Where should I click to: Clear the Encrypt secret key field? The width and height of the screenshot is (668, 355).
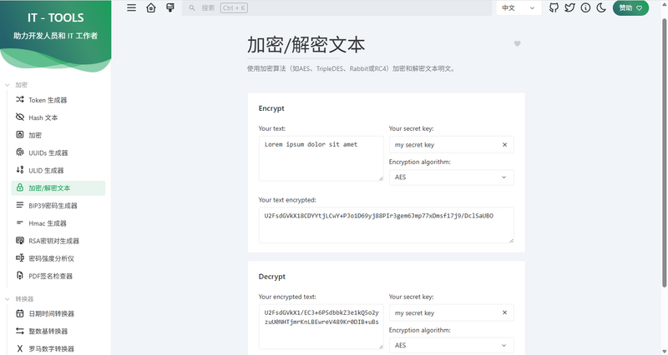click(x=504, y=144)
